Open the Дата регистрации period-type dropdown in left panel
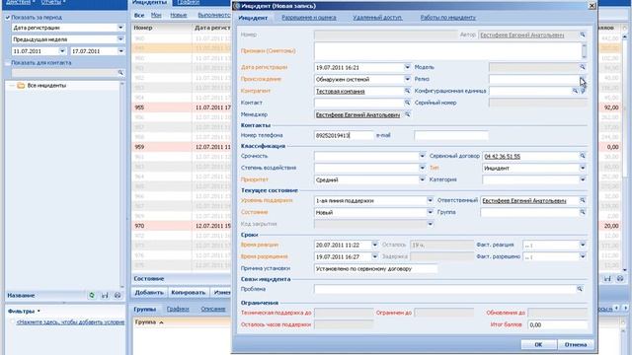 coord(120,28)
